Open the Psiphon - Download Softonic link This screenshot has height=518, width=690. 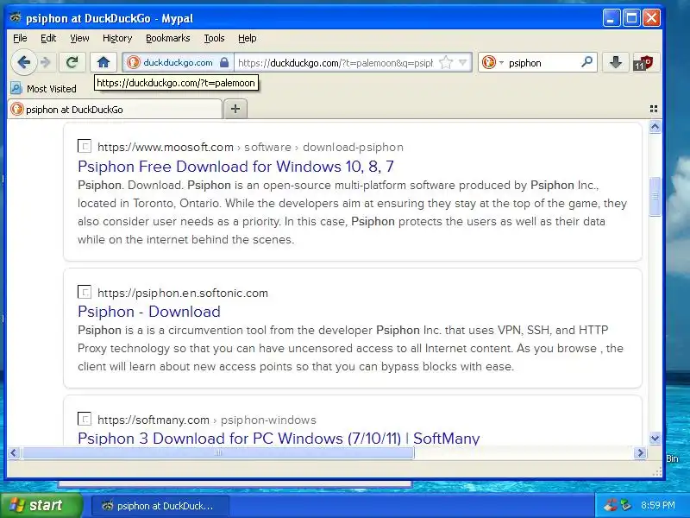149,312
